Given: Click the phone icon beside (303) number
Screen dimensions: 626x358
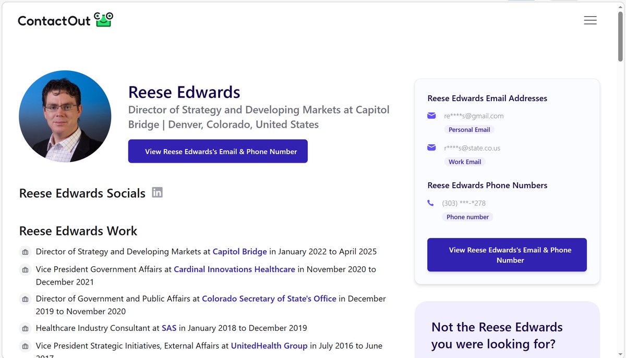Looking at the screenshot, I should point(430,203).
